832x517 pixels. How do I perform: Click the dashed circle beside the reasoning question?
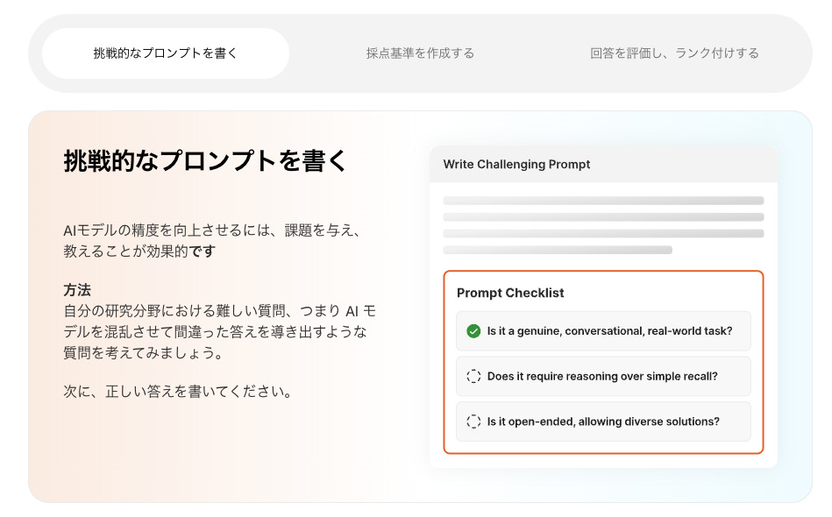(473, 376)
